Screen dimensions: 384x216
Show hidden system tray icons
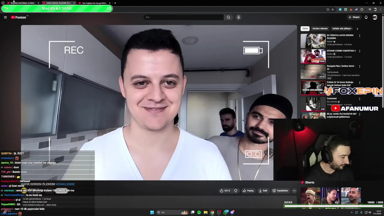(x=352, y=212)
